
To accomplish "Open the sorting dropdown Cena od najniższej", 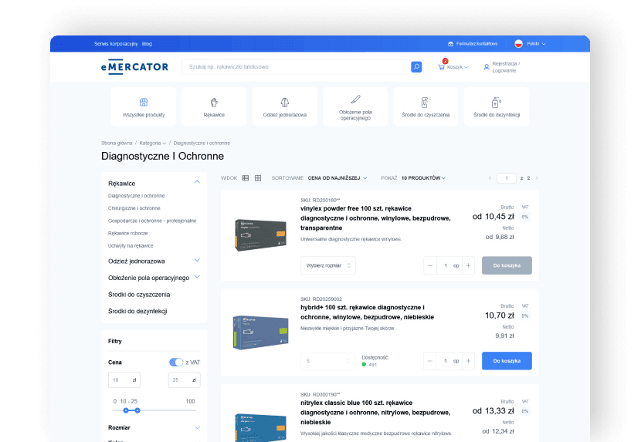I will click(x=337, y=178).
